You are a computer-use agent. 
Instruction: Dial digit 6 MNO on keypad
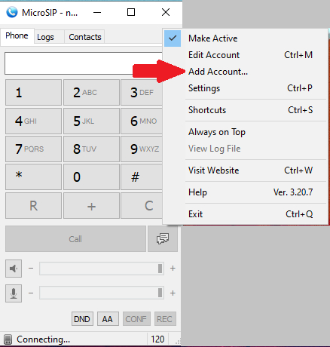[x=142, y=121]
